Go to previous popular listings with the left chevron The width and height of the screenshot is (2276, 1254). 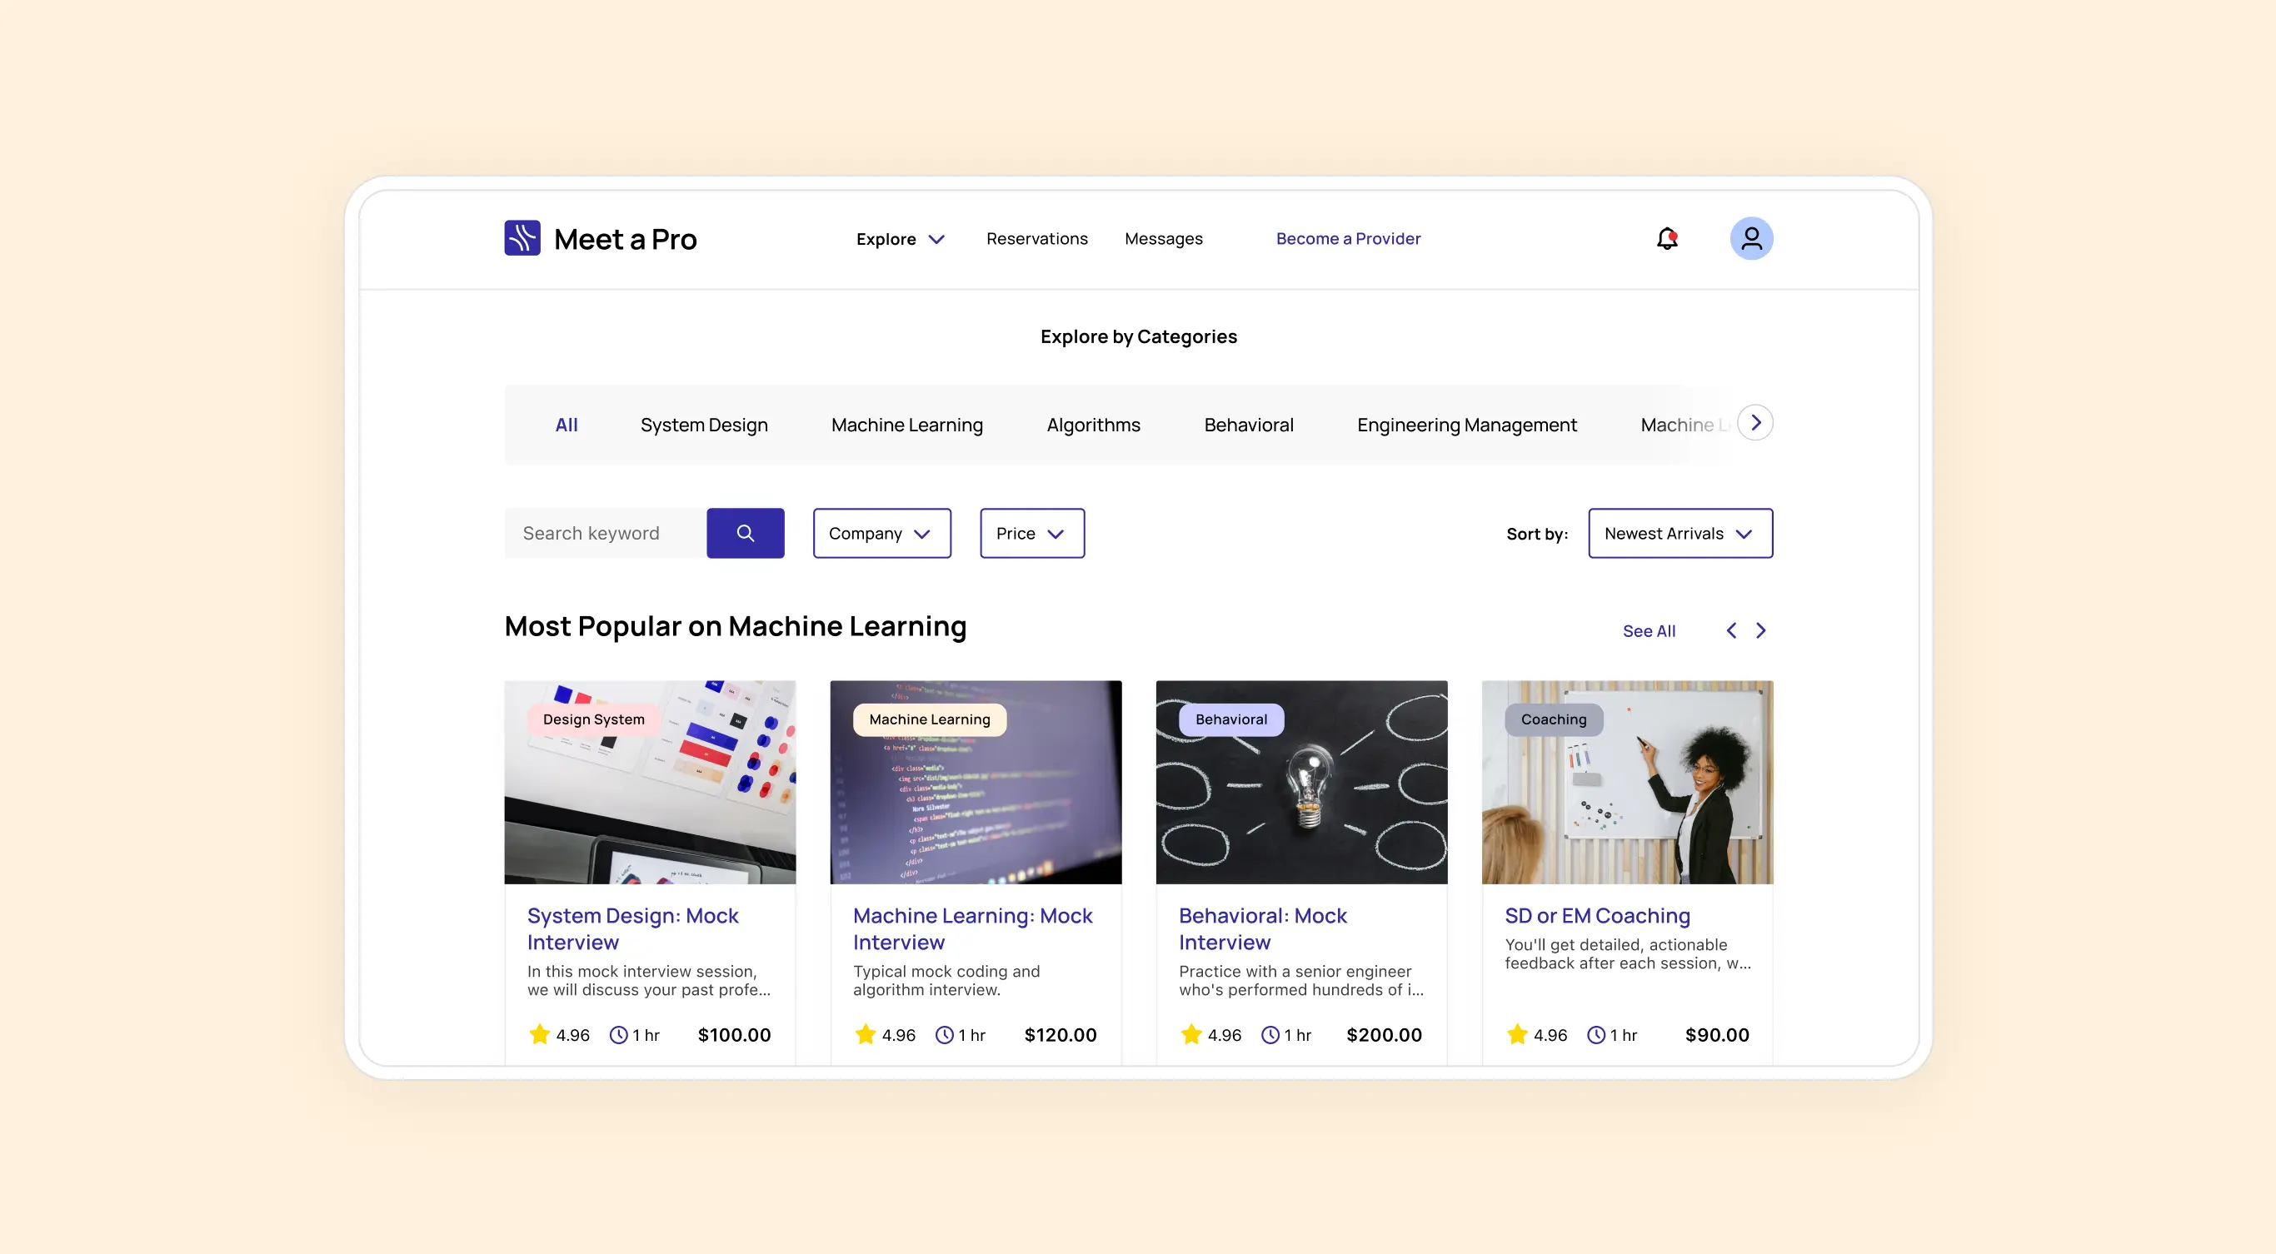[1731, 630]
